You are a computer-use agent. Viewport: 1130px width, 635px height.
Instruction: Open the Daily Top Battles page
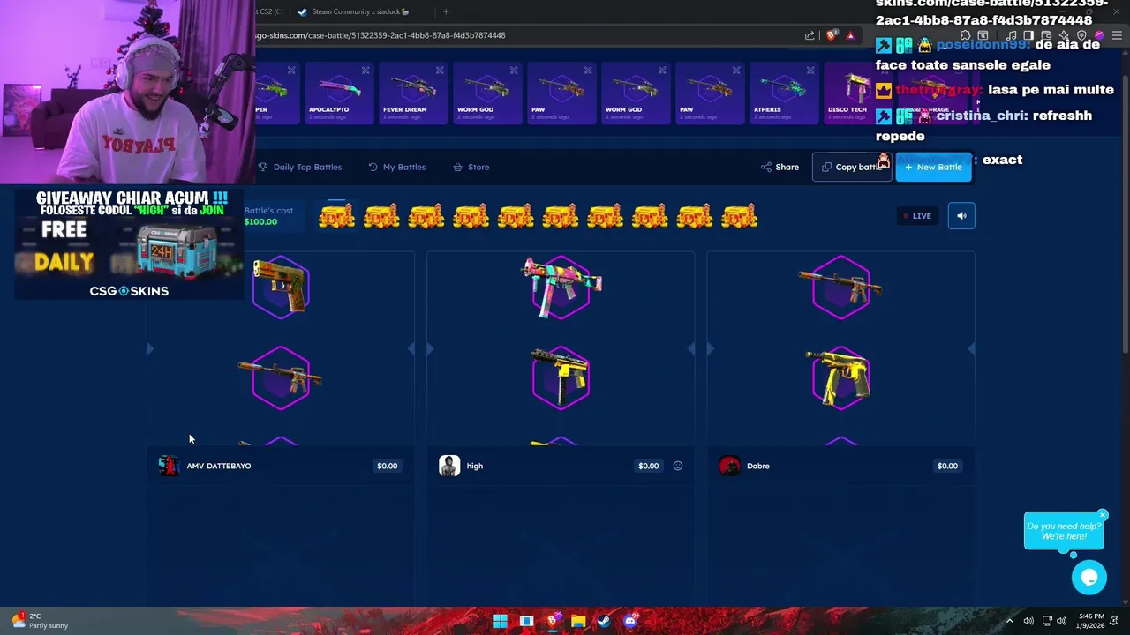(300, 167)
